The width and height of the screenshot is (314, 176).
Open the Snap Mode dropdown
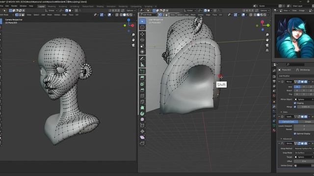tap(304, 153)
